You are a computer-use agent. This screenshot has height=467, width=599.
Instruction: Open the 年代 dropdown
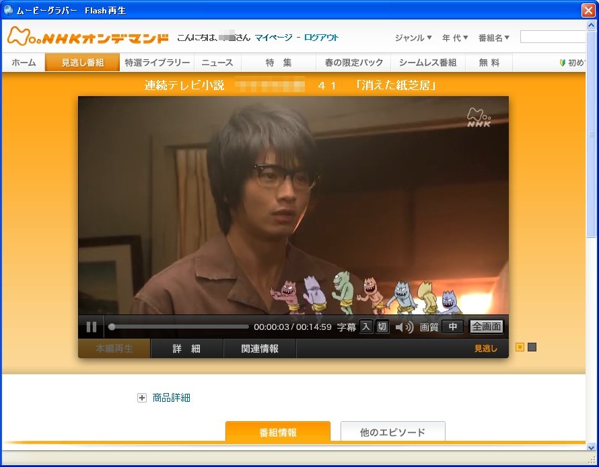click(455, 38)
